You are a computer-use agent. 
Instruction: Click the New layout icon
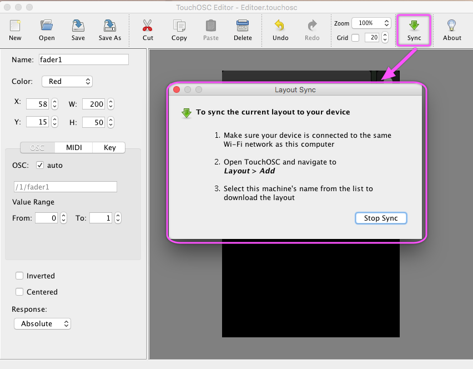point(15,26)
